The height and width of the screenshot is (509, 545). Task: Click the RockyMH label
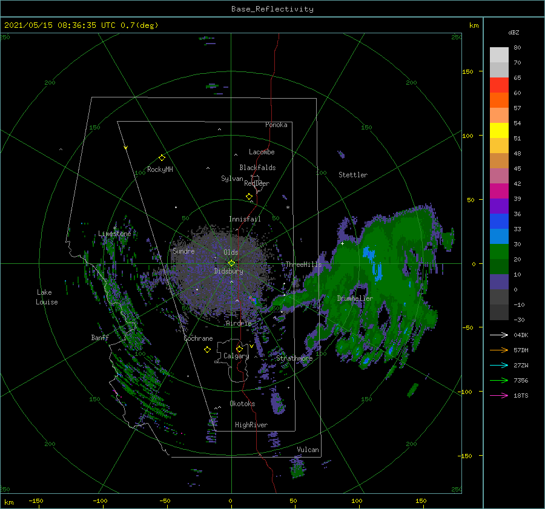(x=160, y=169)
